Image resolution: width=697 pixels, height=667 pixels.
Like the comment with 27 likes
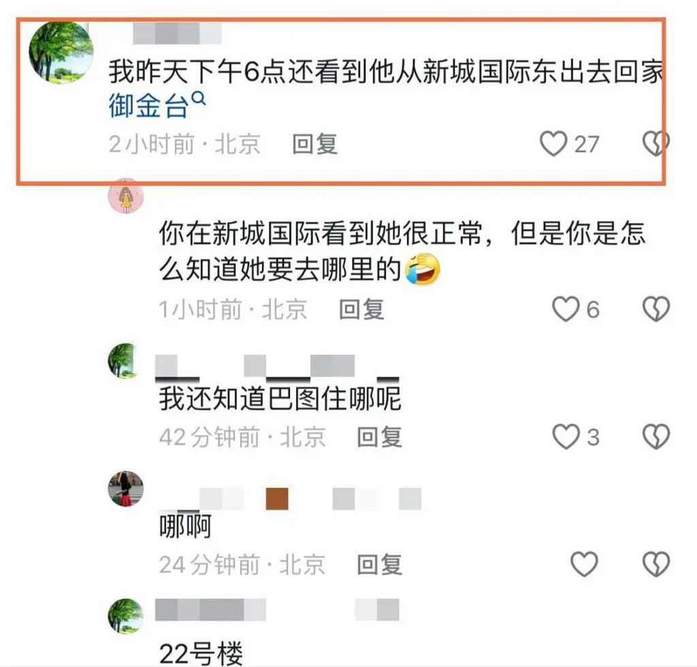(553, 144)
